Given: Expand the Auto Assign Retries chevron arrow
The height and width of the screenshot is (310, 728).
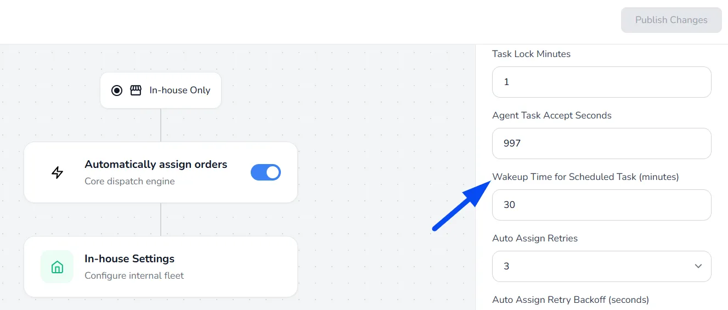Looking at the screenshot, I should point(698,266).
